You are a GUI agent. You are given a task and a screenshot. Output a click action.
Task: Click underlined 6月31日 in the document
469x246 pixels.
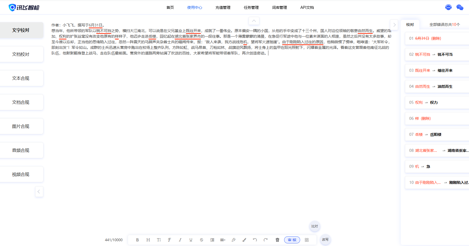[x=96, y=25]
